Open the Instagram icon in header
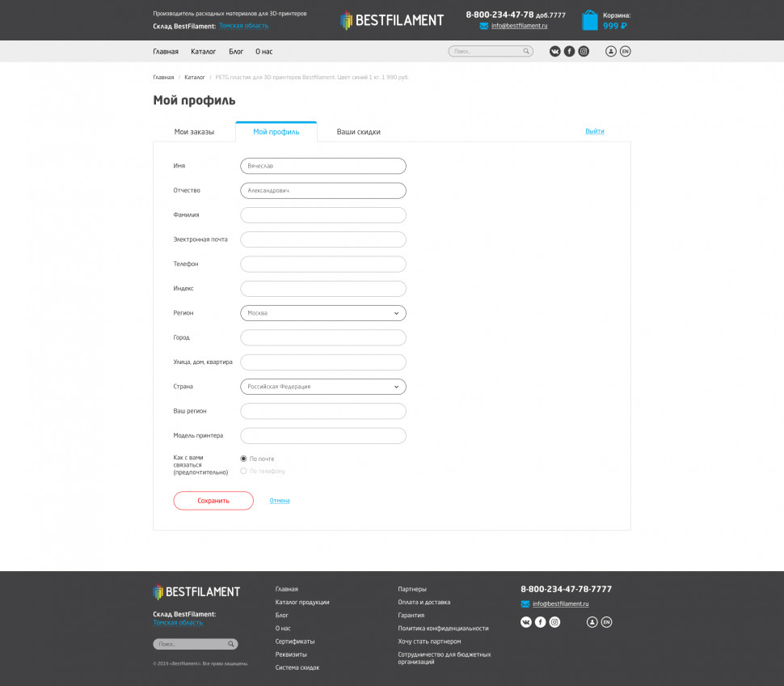The height and width of the screenshot is (686, 784). pos(584,51)
